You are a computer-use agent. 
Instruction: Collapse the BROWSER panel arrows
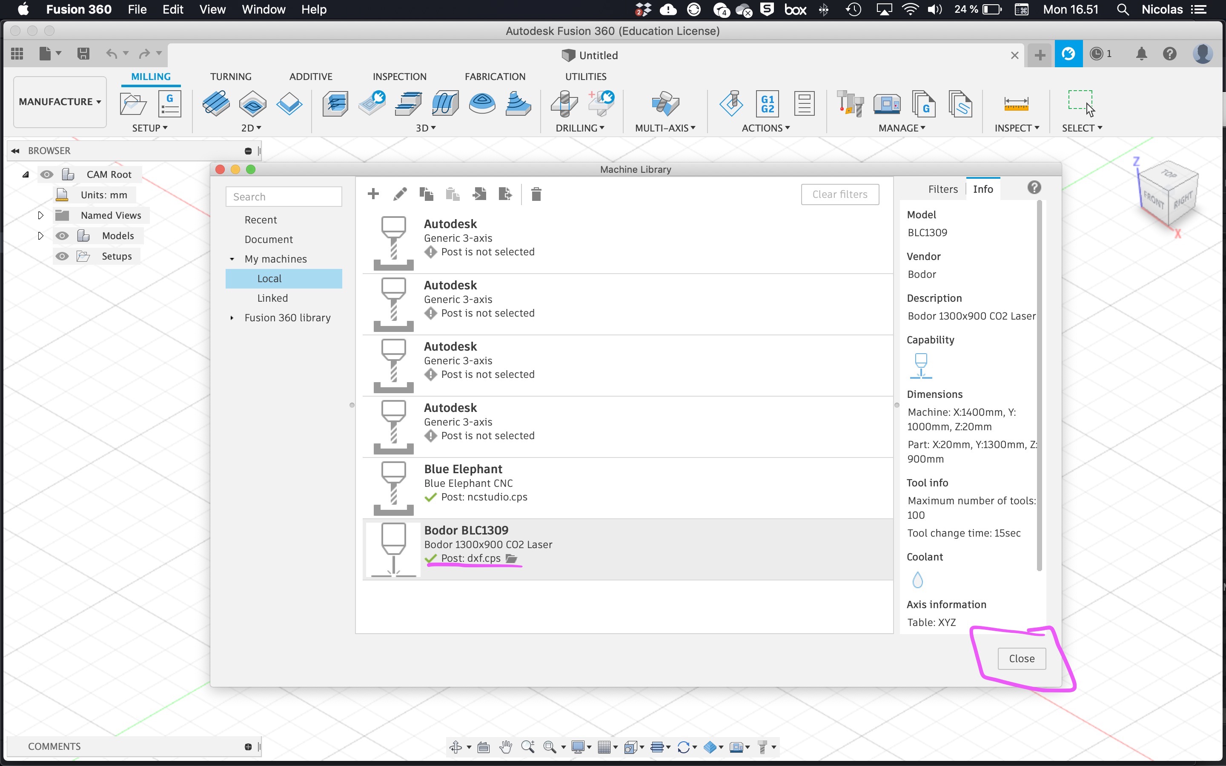pyautogui.click(x=15, y=151)
